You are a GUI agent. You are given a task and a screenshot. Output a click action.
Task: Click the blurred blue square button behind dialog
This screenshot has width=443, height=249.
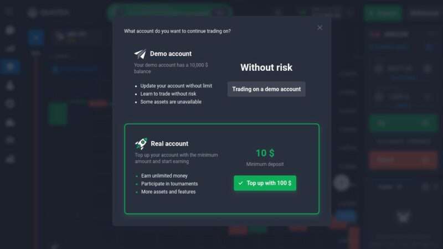(36, 38)
